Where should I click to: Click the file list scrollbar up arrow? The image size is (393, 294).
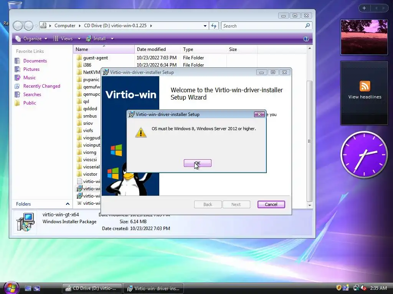click(x=310, y=48)
